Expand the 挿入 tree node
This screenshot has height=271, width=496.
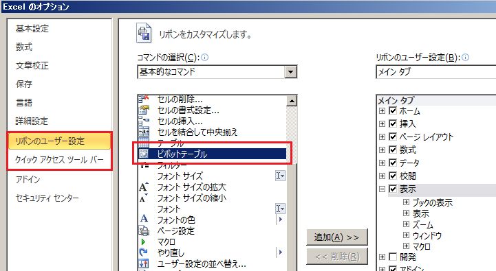coord(382,123)
